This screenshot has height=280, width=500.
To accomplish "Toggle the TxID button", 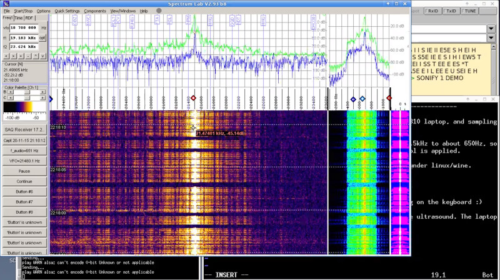I will 451,11.
